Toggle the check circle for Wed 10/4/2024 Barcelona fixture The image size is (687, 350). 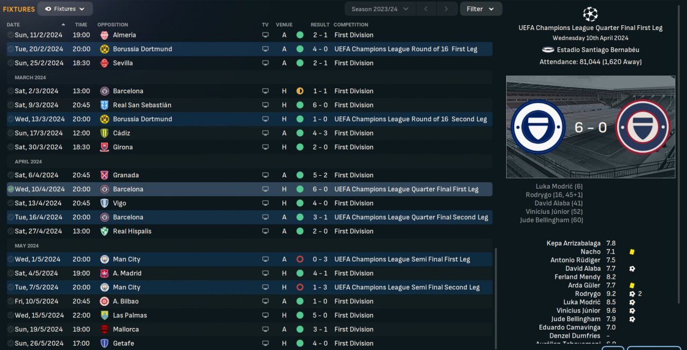(11, 189)
